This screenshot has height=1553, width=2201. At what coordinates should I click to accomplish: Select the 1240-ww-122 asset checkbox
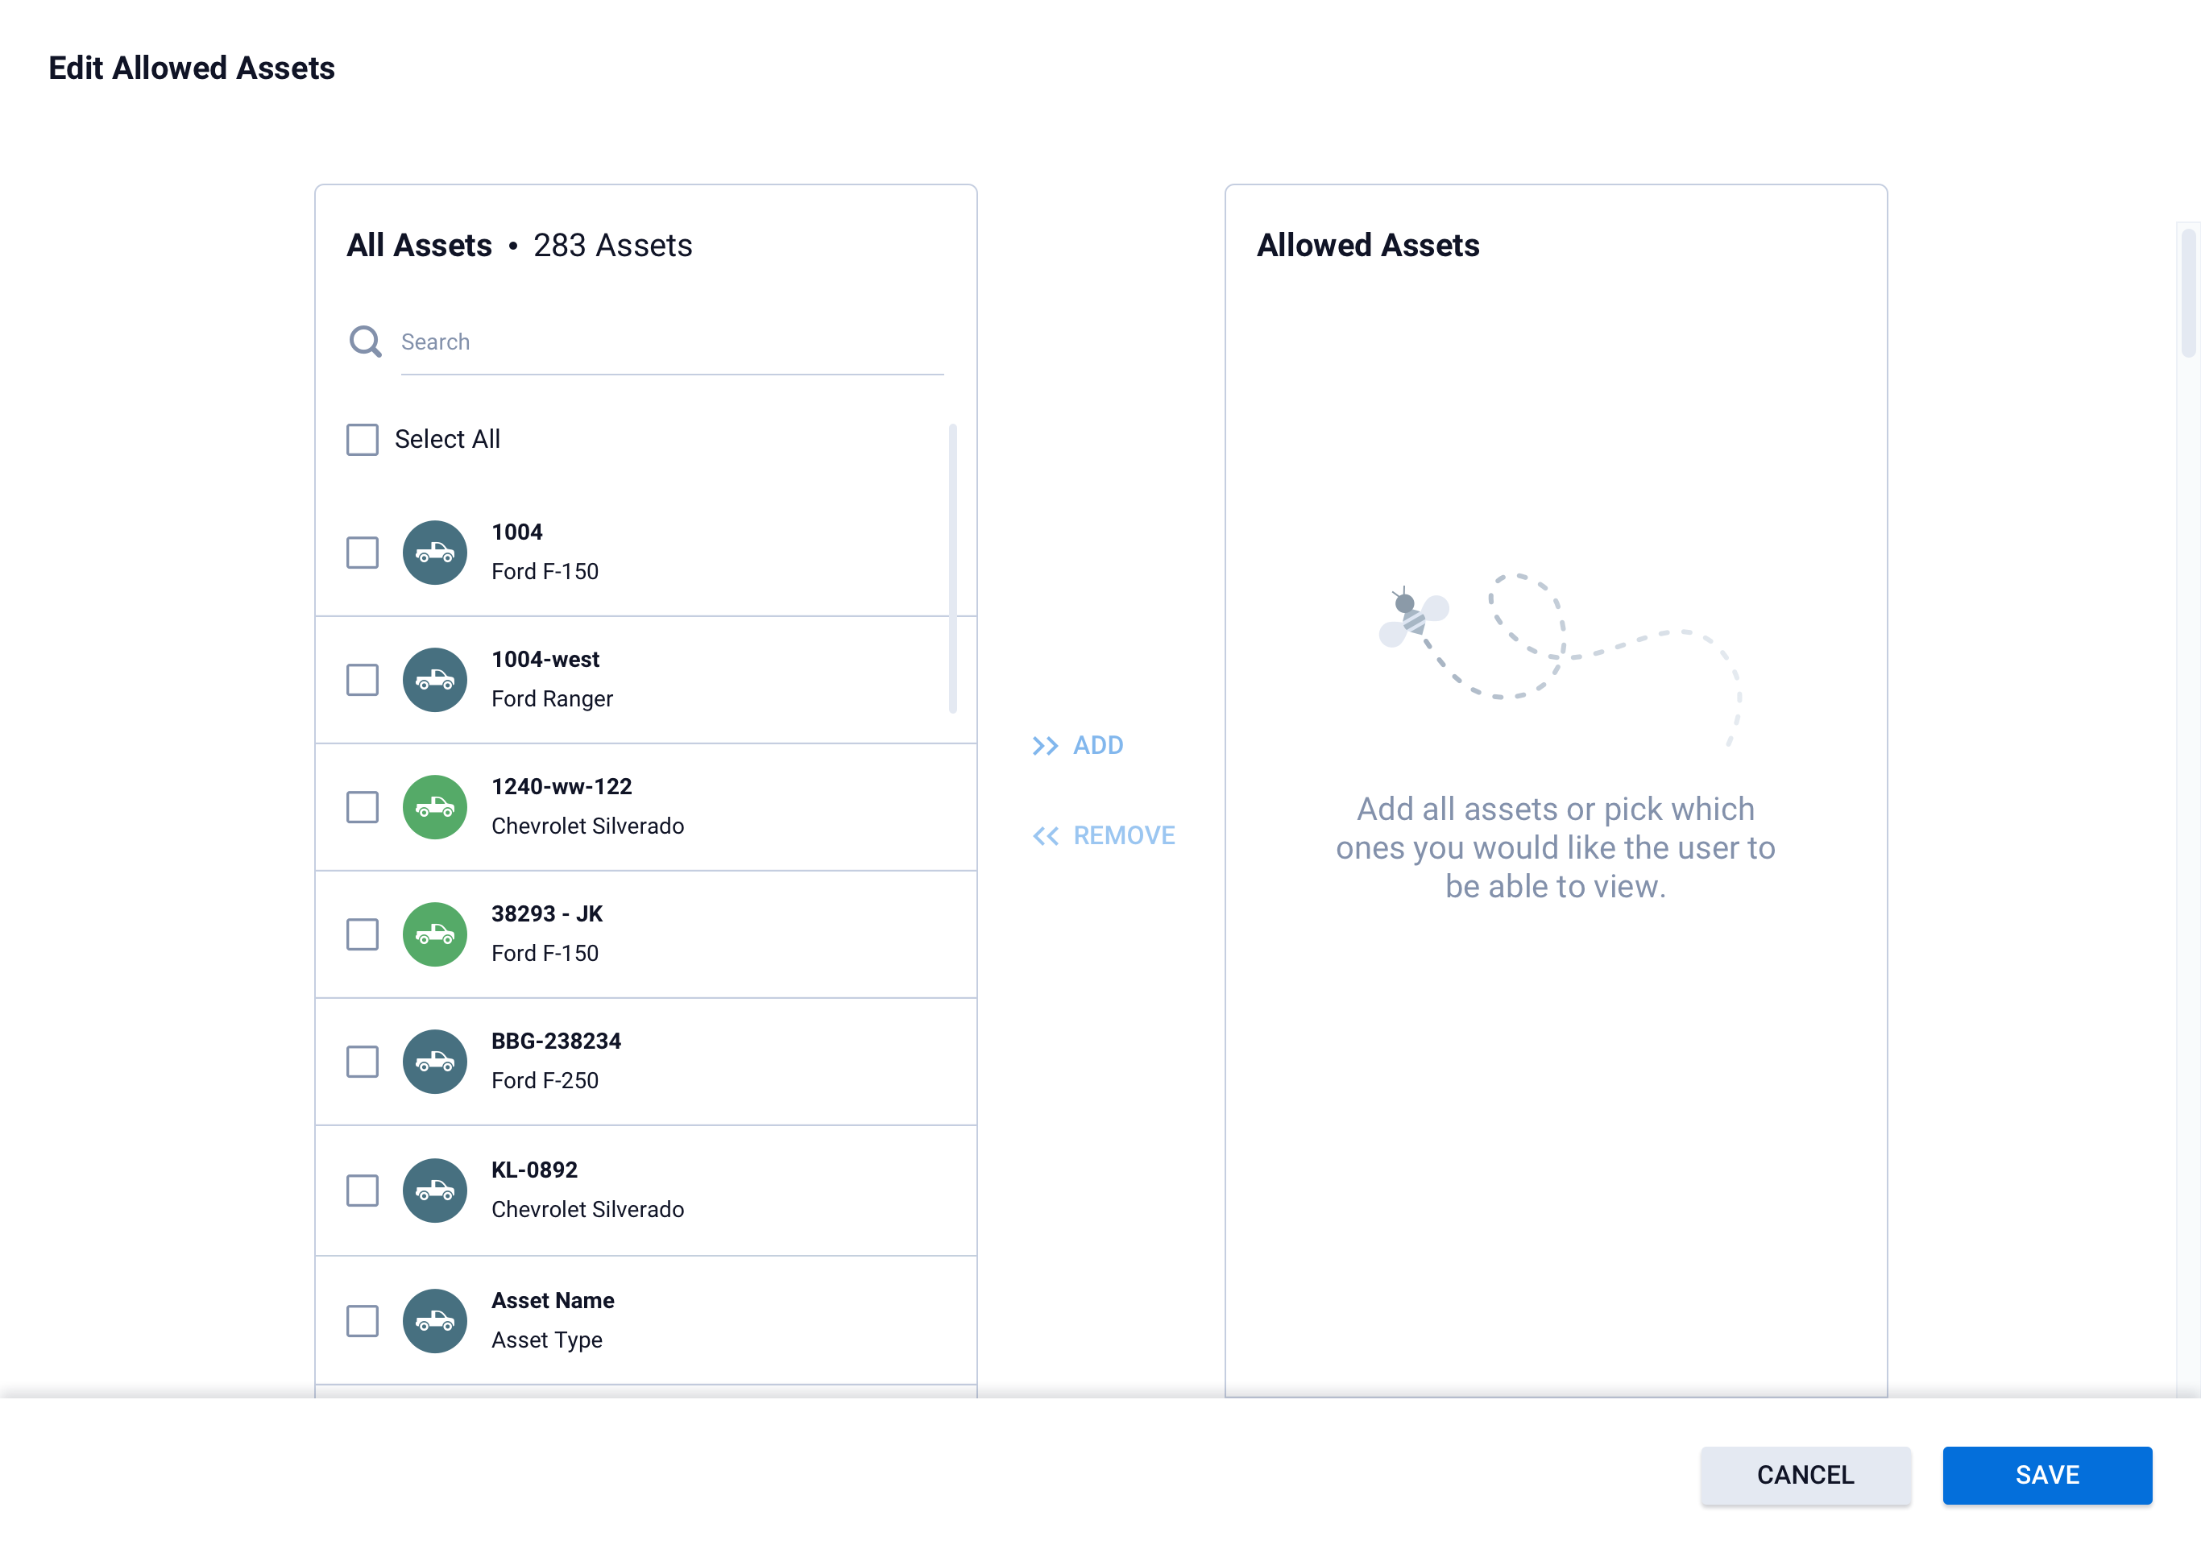click(x=363, y=807)
